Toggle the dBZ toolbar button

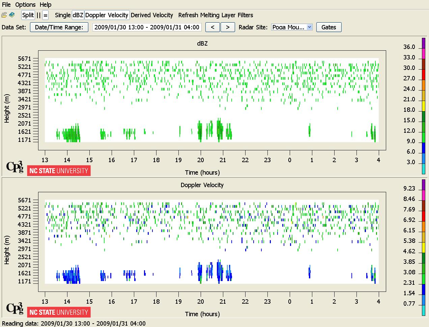pyautogui.click(x=78, y=15)
